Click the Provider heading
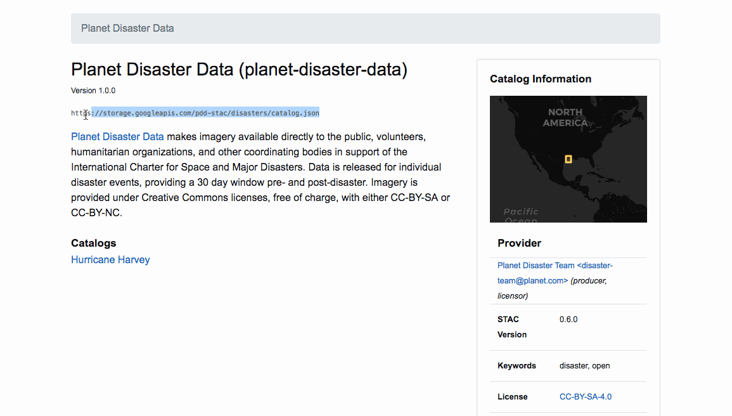This screenshot has height=416, width=732. 519,244
